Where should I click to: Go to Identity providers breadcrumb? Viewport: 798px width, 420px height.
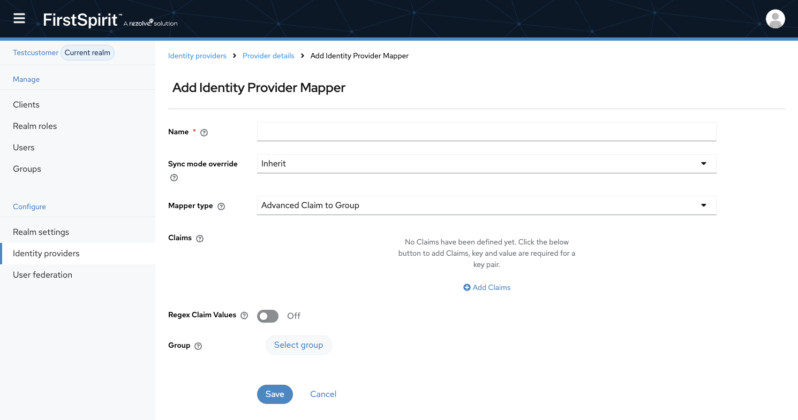coord(197,56)
